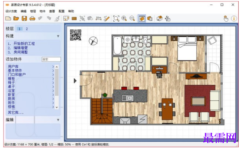Screen dimensions: 243x149
Task: Open the 设计方案 menu
Action: pyautogui.click(x=11, y=11)
